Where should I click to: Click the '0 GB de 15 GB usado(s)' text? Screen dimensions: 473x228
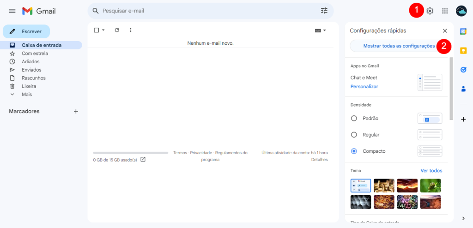115,160
